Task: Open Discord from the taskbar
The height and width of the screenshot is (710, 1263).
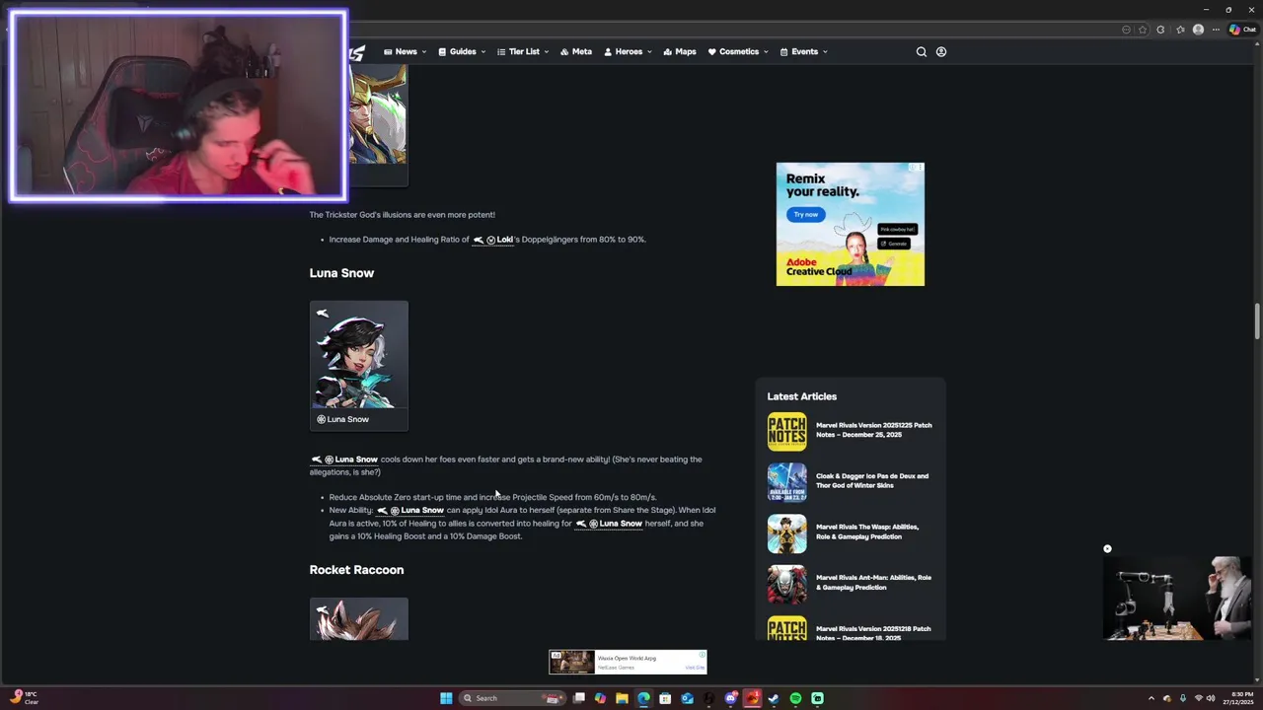Action: 731,698
